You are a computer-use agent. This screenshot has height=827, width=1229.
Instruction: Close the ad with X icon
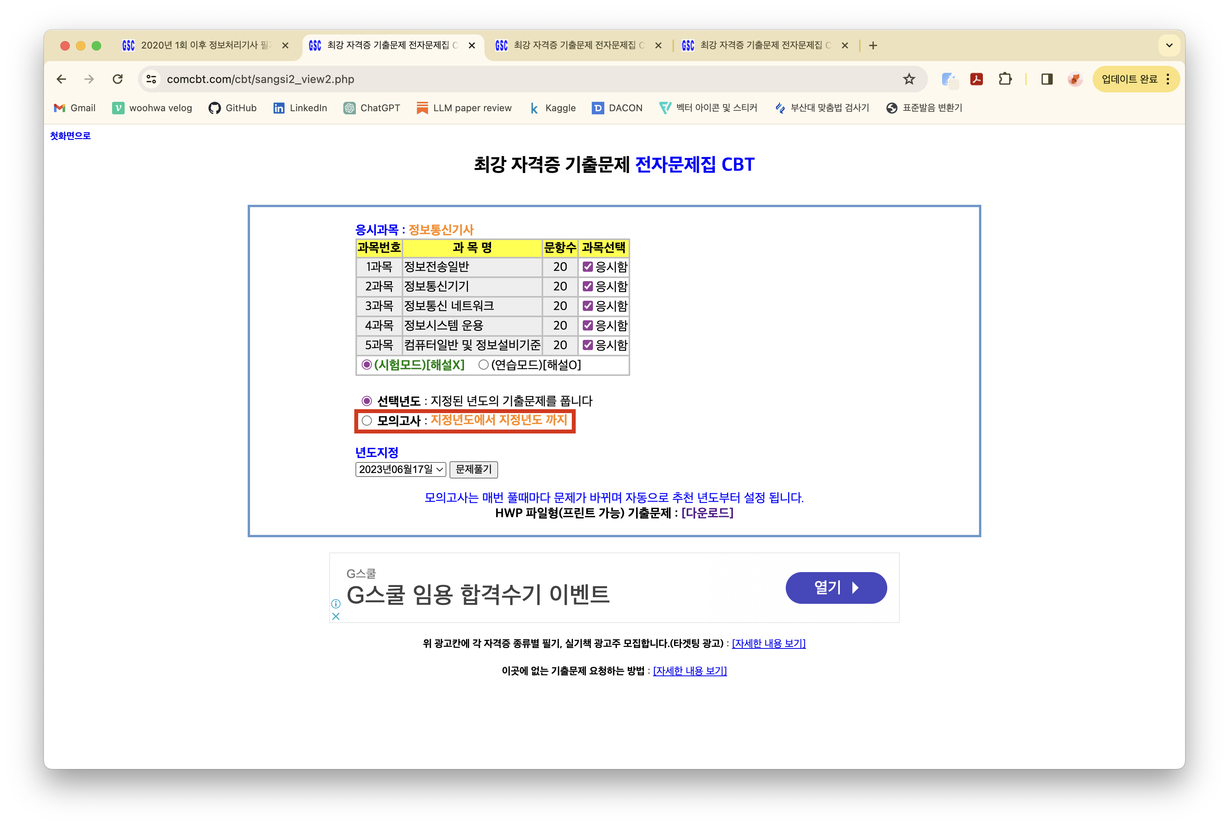pyautogui.click(x=336, y=616)
